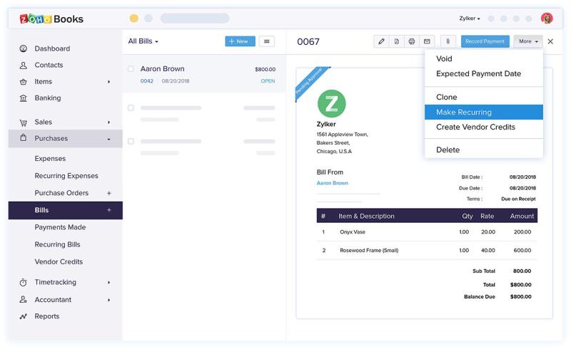The width and height of the screenshot is (571, 349).
Task: Add new purchase order via plus icon
Action: [109, 193]
